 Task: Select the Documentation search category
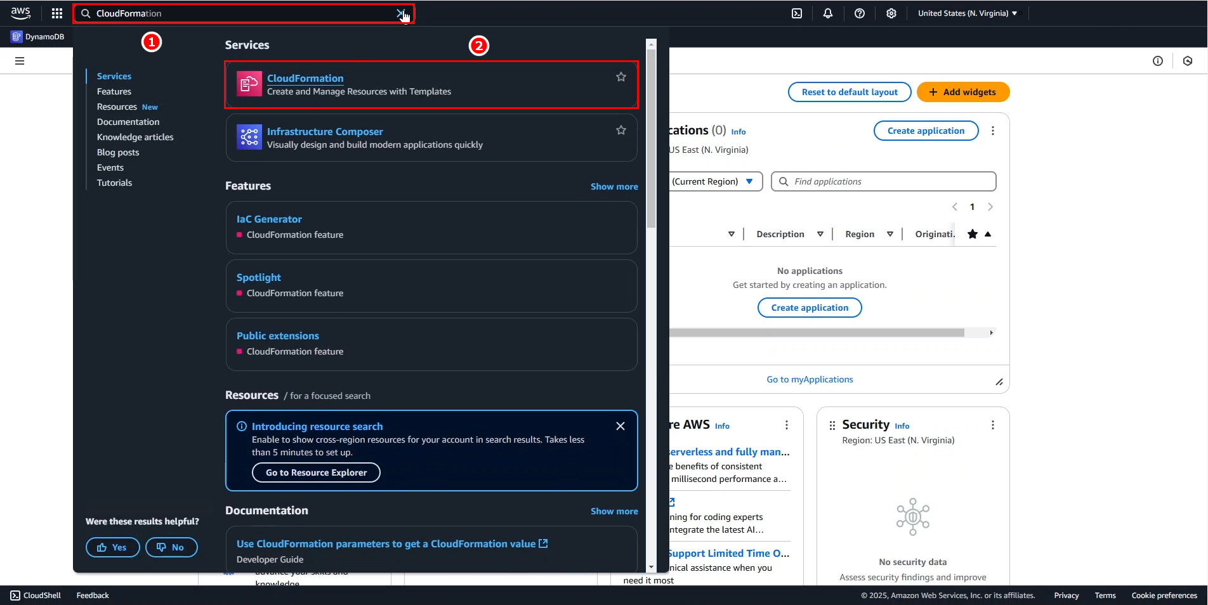click(x=128, y=122)
